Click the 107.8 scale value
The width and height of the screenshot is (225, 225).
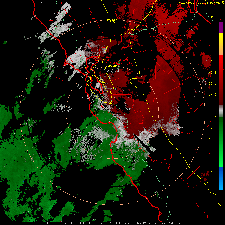click(x=212, y=28)
